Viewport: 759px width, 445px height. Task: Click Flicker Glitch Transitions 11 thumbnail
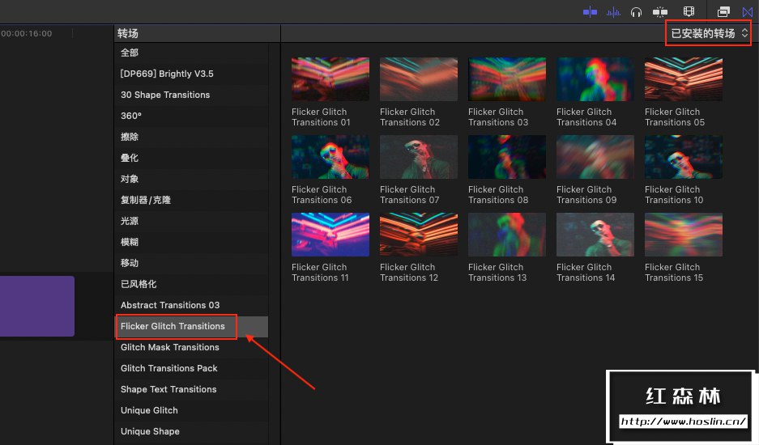330,235
